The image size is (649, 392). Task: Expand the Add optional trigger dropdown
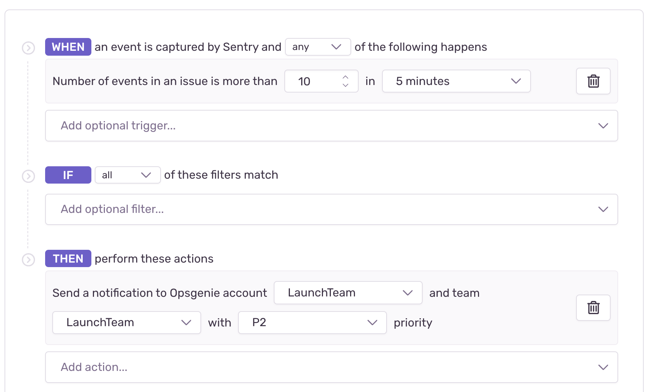coord(331,126)
